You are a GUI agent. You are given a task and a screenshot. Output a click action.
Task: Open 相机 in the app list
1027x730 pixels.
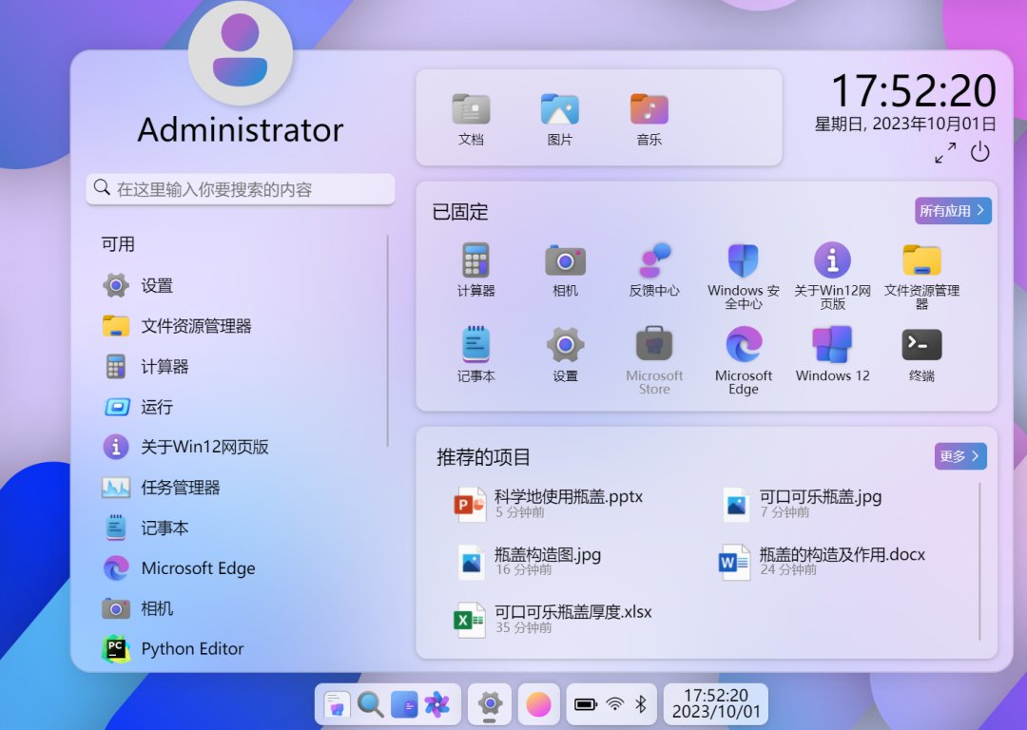click(242, 609)
